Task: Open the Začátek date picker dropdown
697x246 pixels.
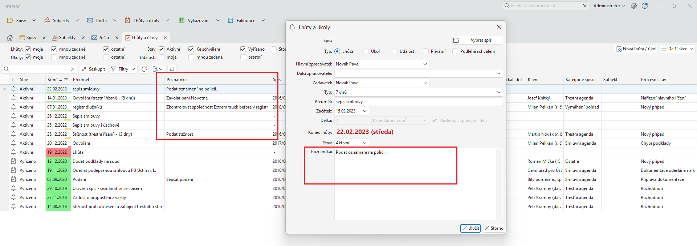Action: coord(364,111)
